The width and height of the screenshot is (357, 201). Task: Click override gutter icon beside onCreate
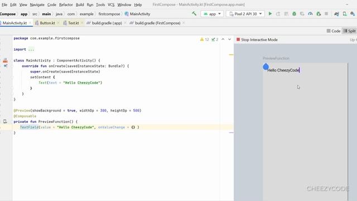coord(5,66)
